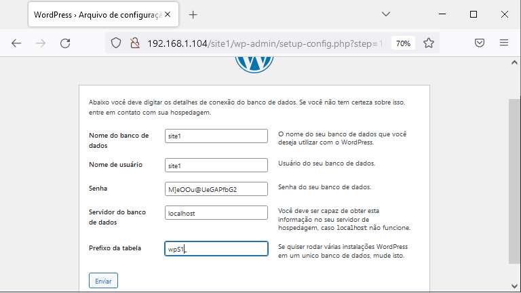Click the 70% zoom level indicator

(403, 43)
